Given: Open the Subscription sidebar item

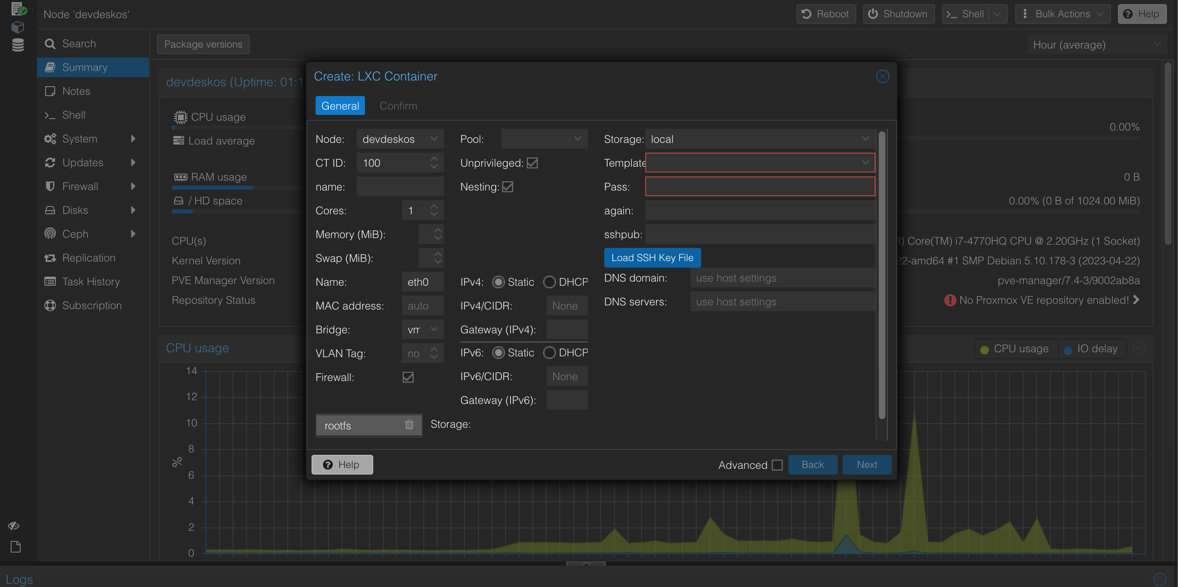Looking at the screenshot, I should [x=93, y=305].
